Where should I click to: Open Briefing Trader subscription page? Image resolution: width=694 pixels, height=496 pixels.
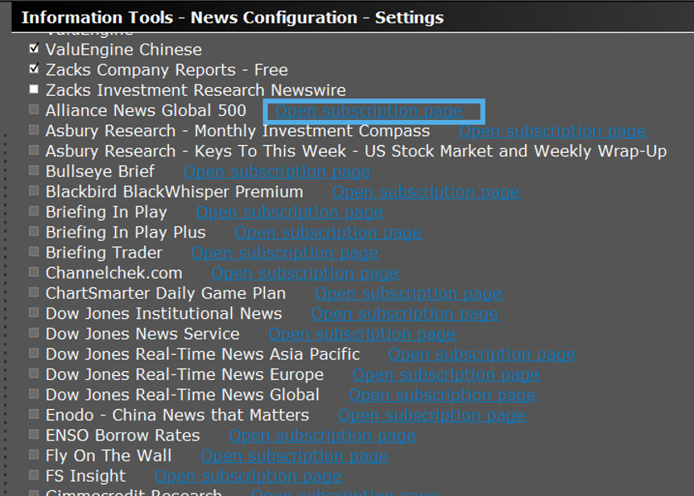click(x=283, y=252)
